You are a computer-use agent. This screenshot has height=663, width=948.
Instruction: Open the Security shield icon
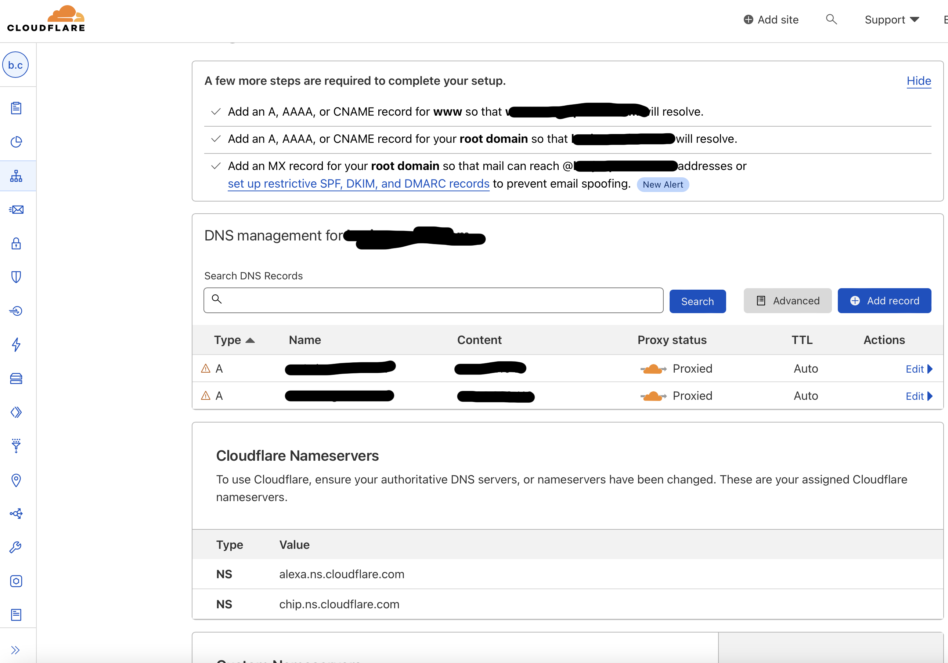pyautogui.click(x=16, y=277)
